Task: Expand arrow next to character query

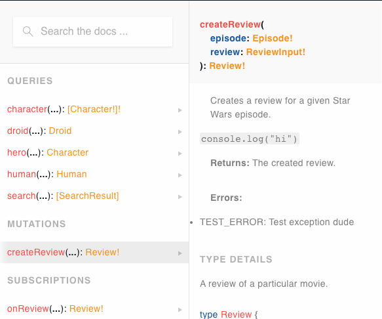Action: pyautogui.click(x=180, y=110)
